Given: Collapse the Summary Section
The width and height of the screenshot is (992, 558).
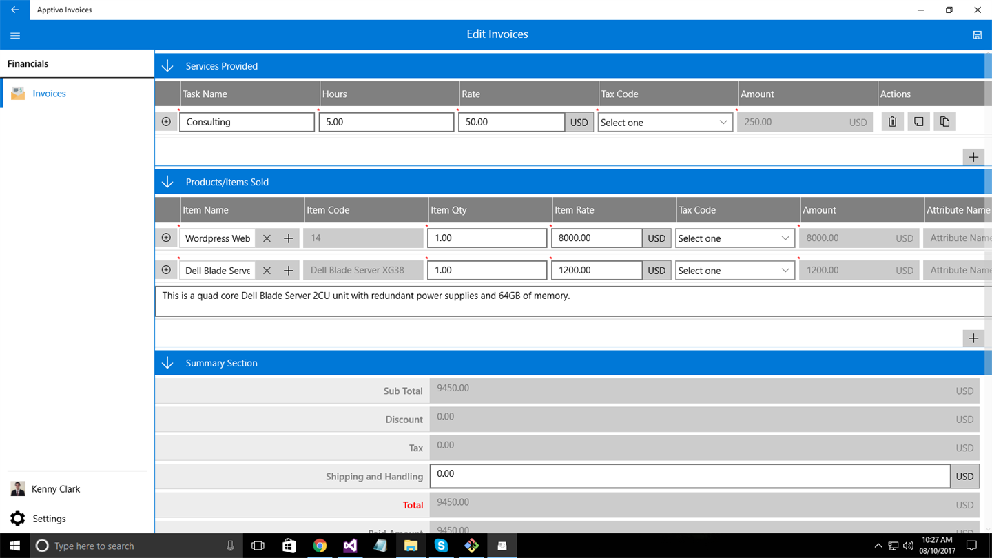Looking at the screenshot, I should 167,363.
